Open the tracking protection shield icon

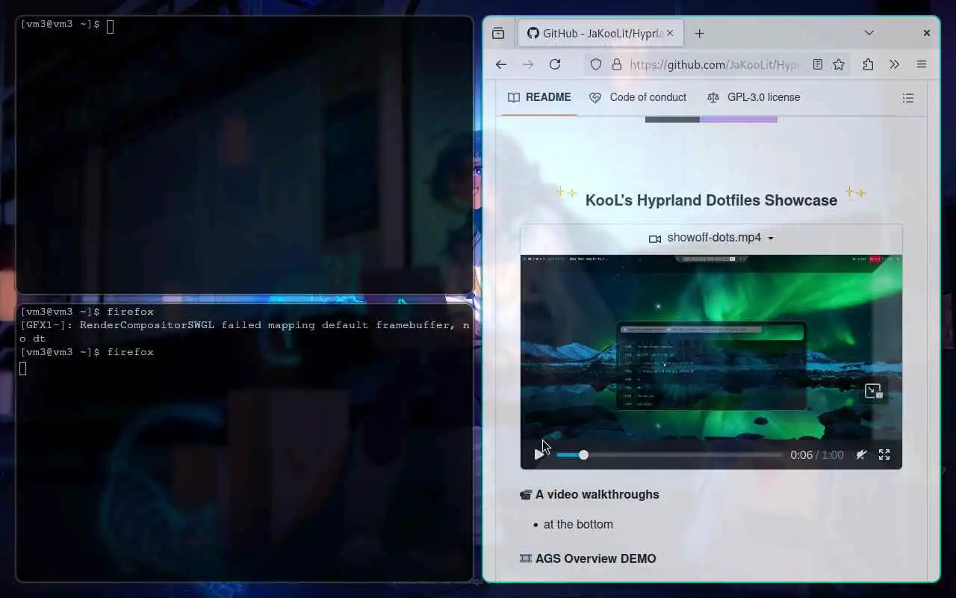(596, 64)
